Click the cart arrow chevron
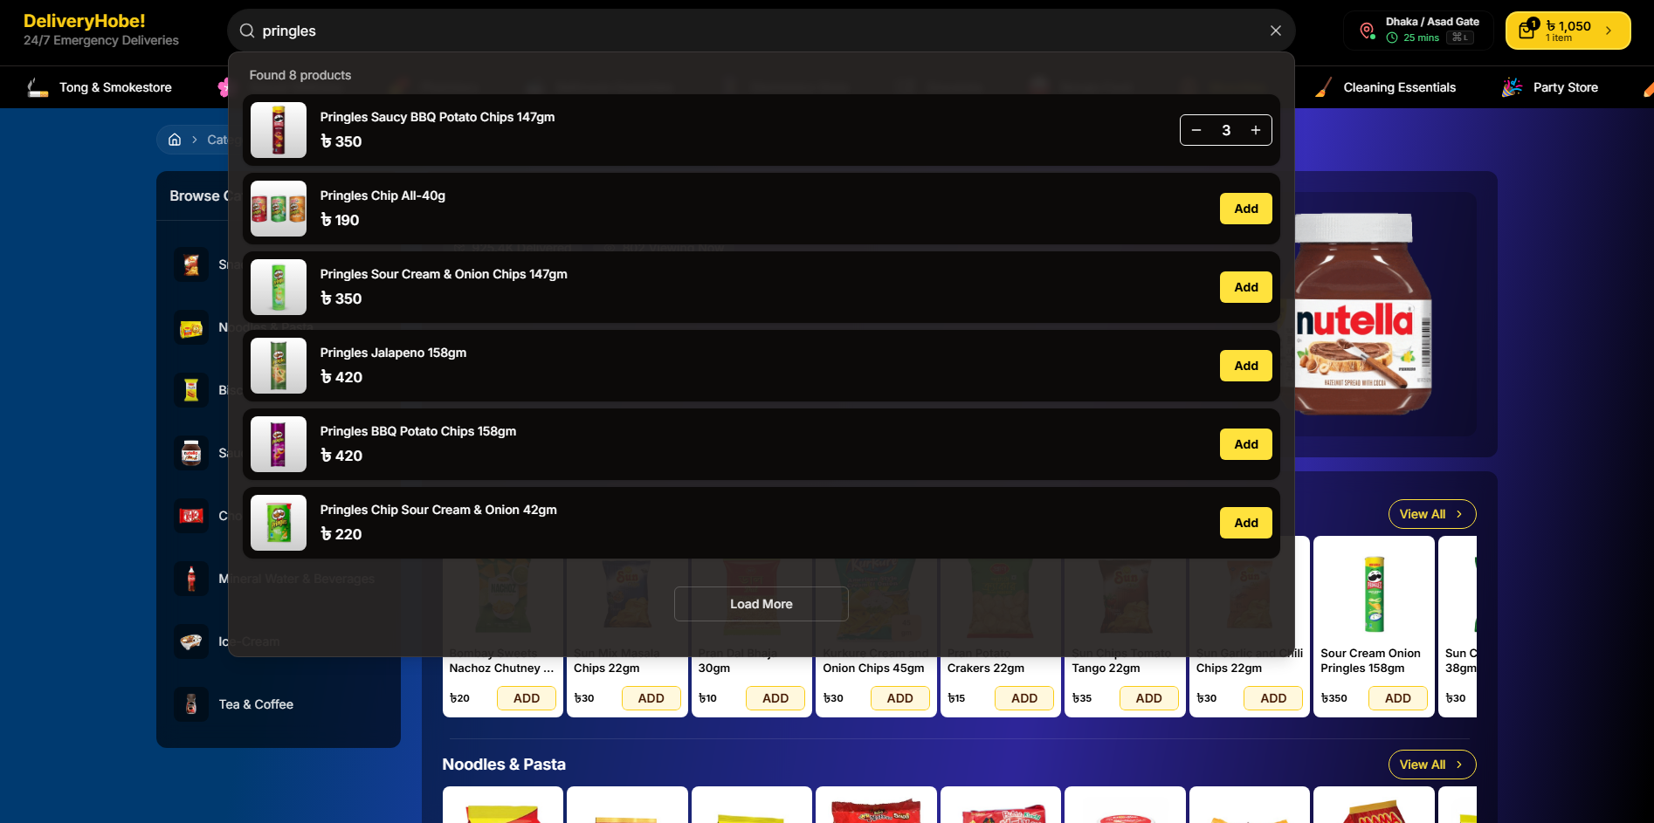Image resolution: width=1654 pixels, height=823 pixels. 1609,31
